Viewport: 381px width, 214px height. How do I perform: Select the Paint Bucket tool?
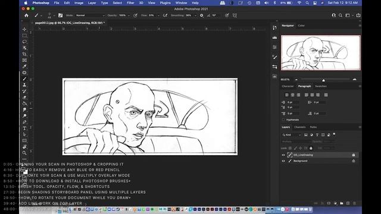coord(24,103)
